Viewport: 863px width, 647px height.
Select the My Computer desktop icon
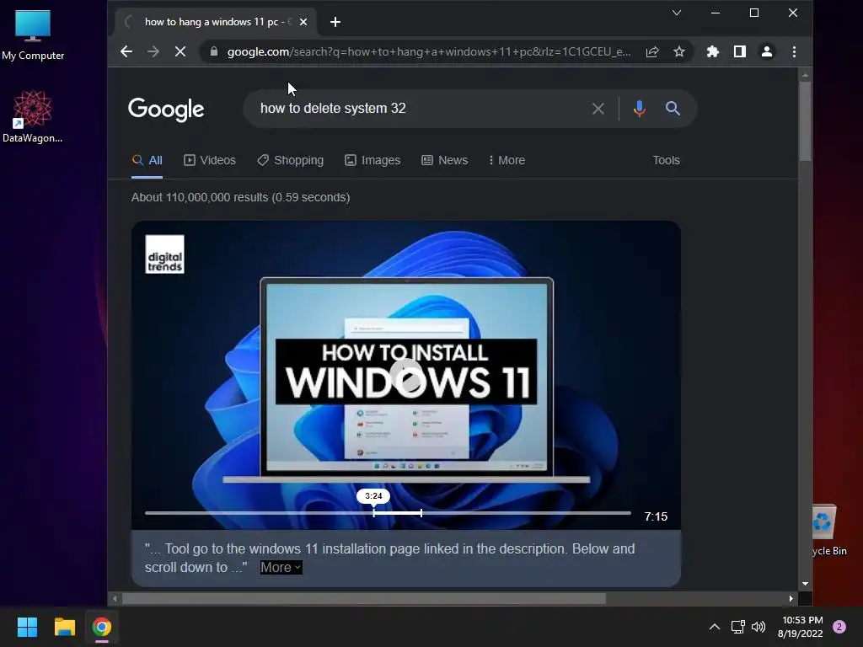33,35
